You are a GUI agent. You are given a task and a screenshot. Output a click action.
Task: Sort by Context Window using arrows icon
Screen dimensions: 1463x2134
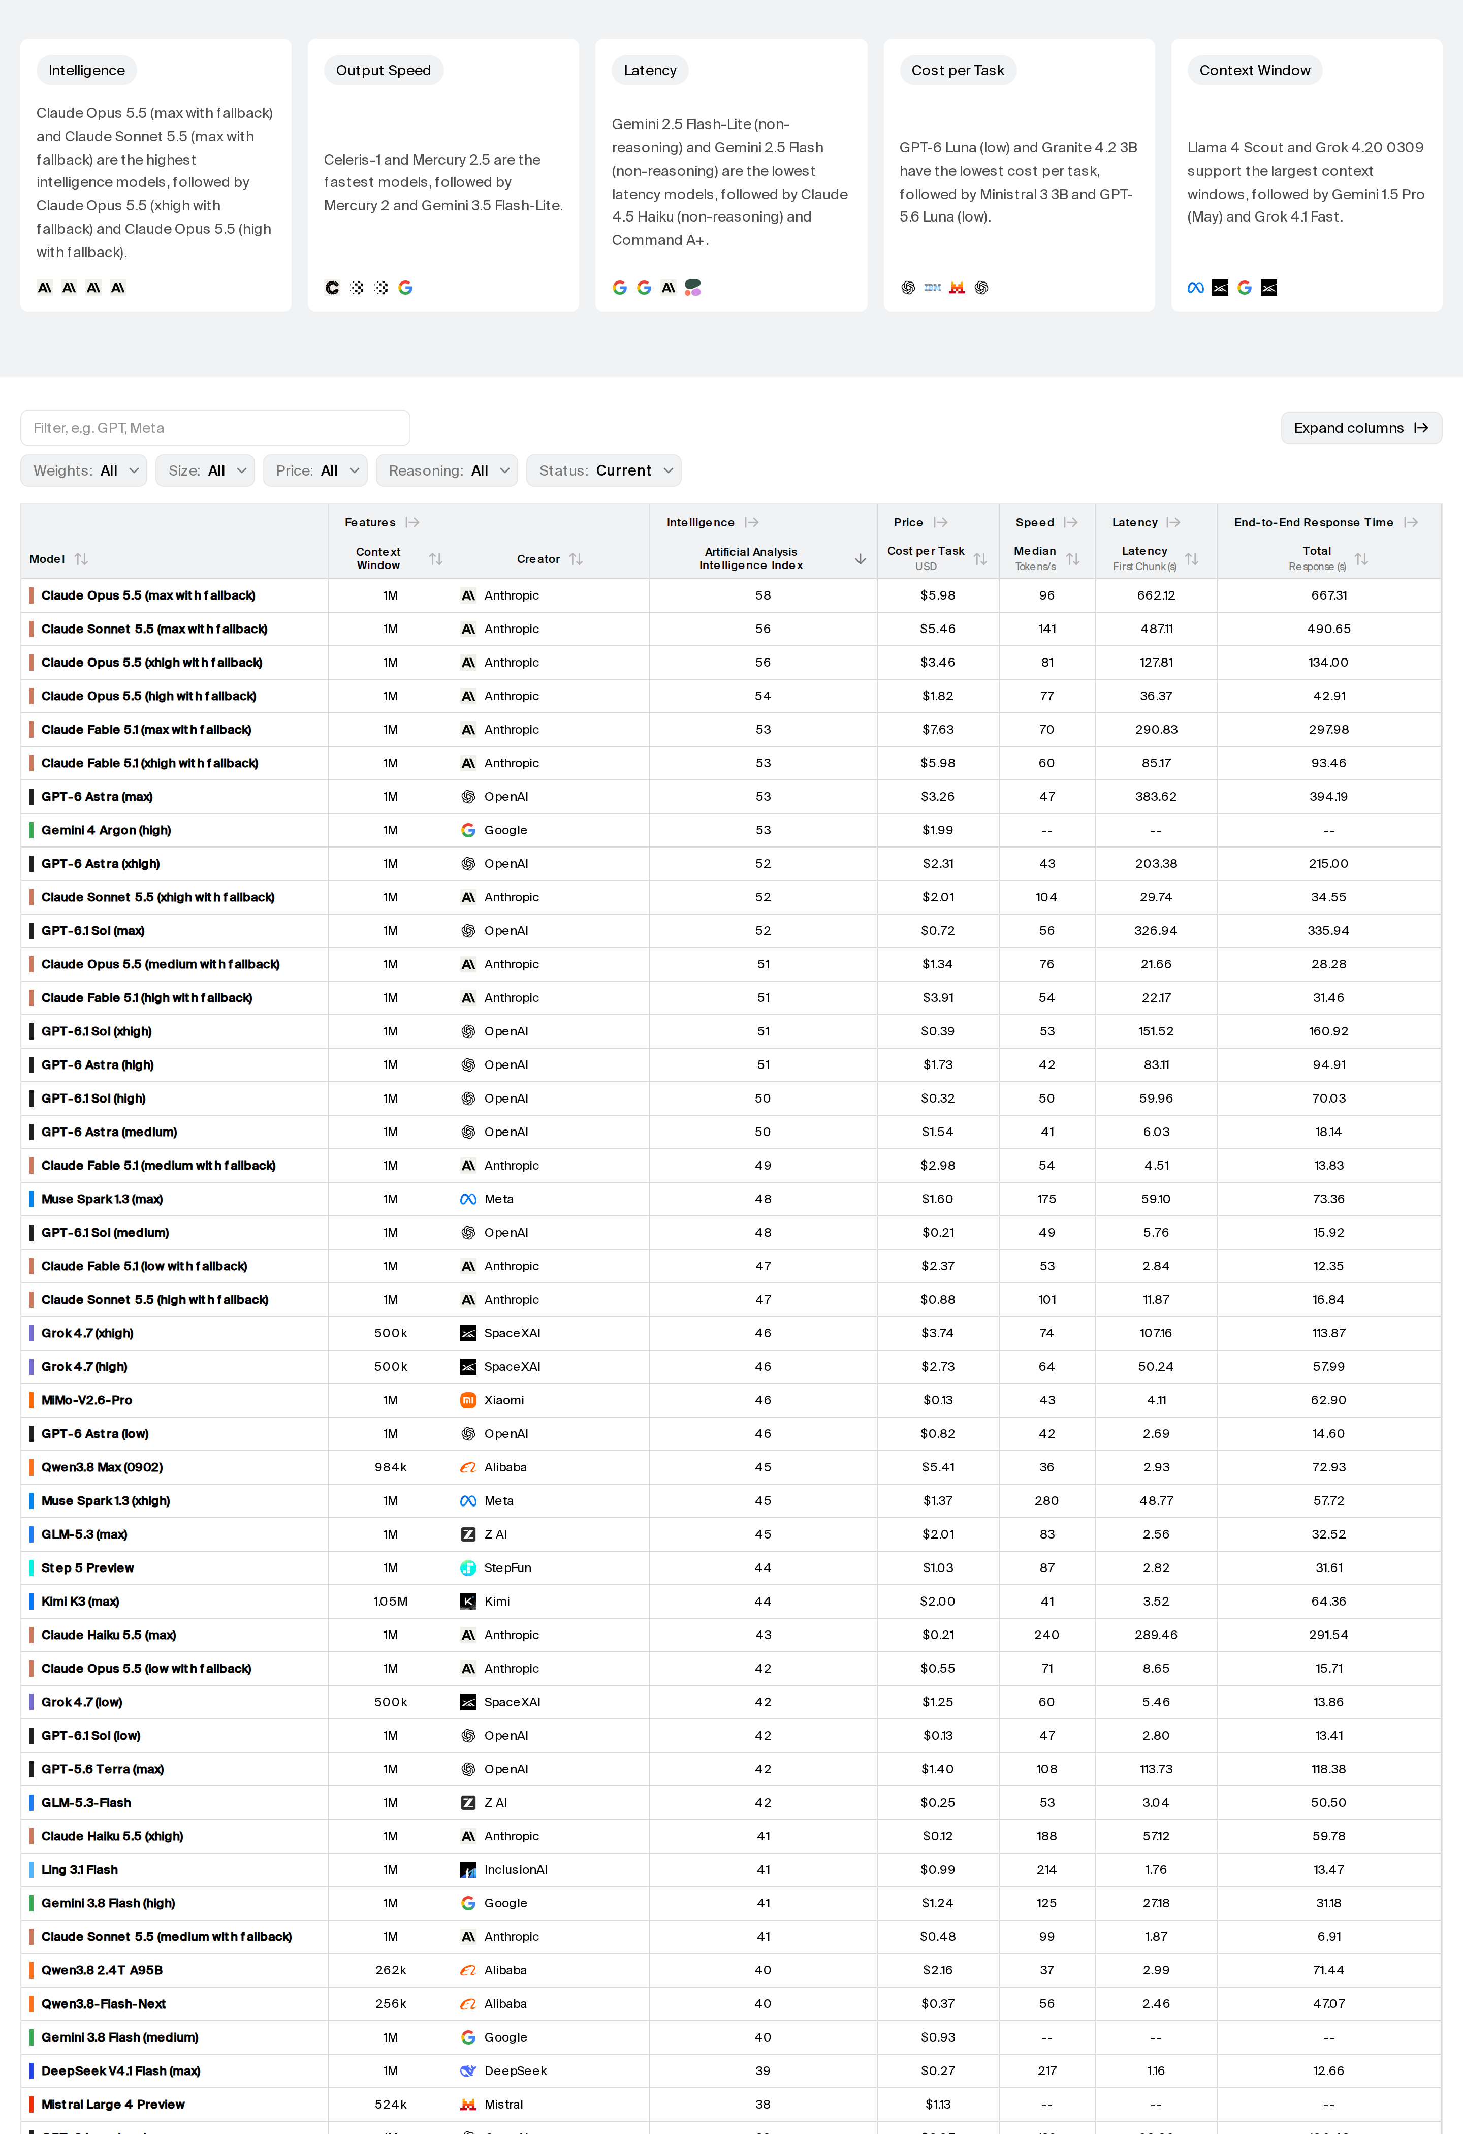(x=436, y=558)
